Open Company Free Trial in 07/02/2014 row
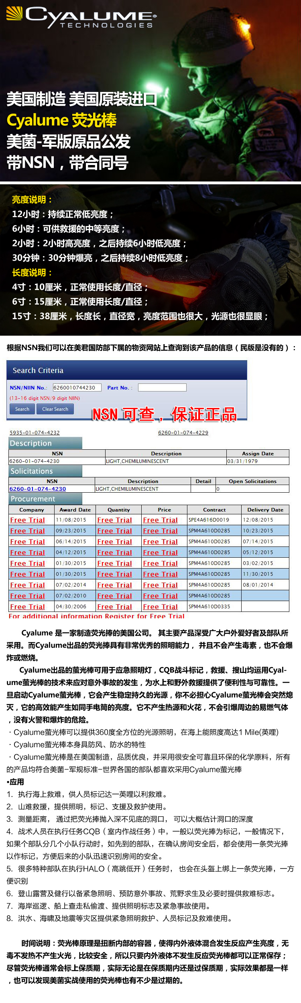The width and height of the screenshot is (301, 1003). click(28, 585)
